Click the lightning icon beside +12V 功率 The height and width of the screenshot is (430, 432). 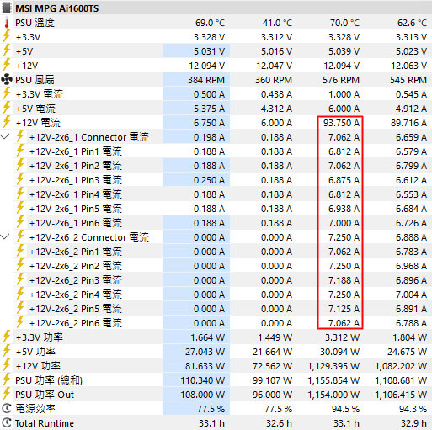[x=7, y=365]
